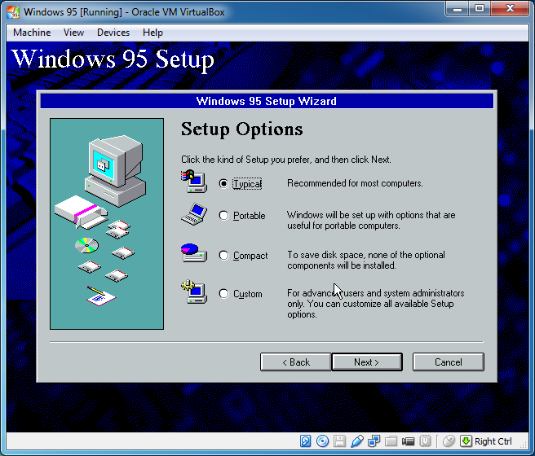The image size is (535, 456).
Task: Open the View menu
Action: click(x=73, y=33)
